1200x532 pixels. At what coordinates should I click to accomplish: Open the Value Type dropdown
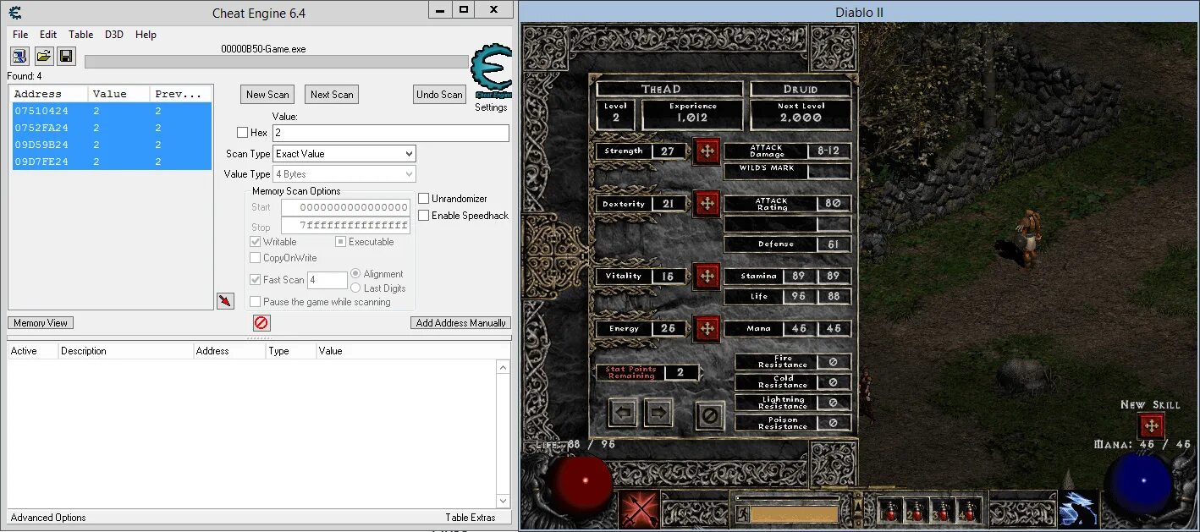(344, 173)
